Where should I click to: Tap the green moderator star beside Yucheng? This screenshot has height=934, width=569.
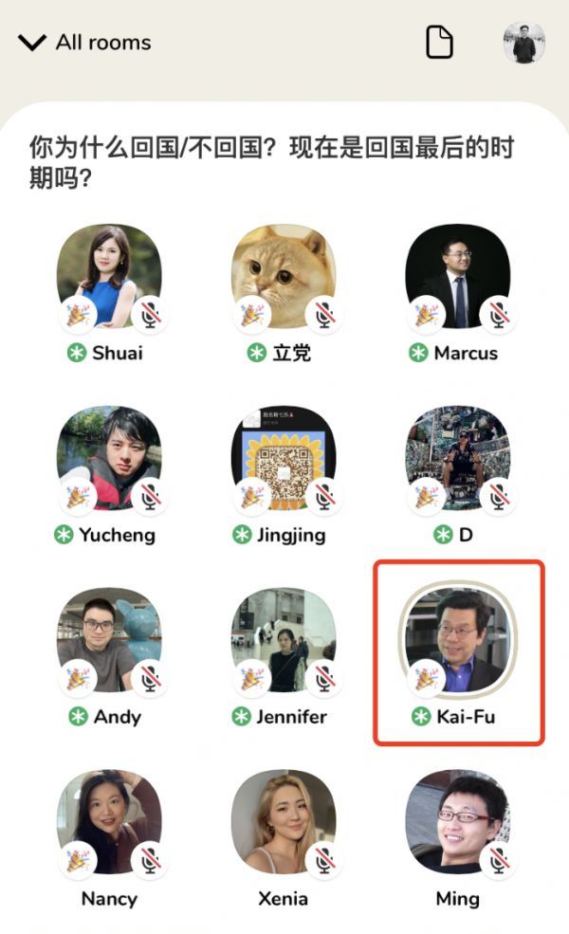pos(64,534)
